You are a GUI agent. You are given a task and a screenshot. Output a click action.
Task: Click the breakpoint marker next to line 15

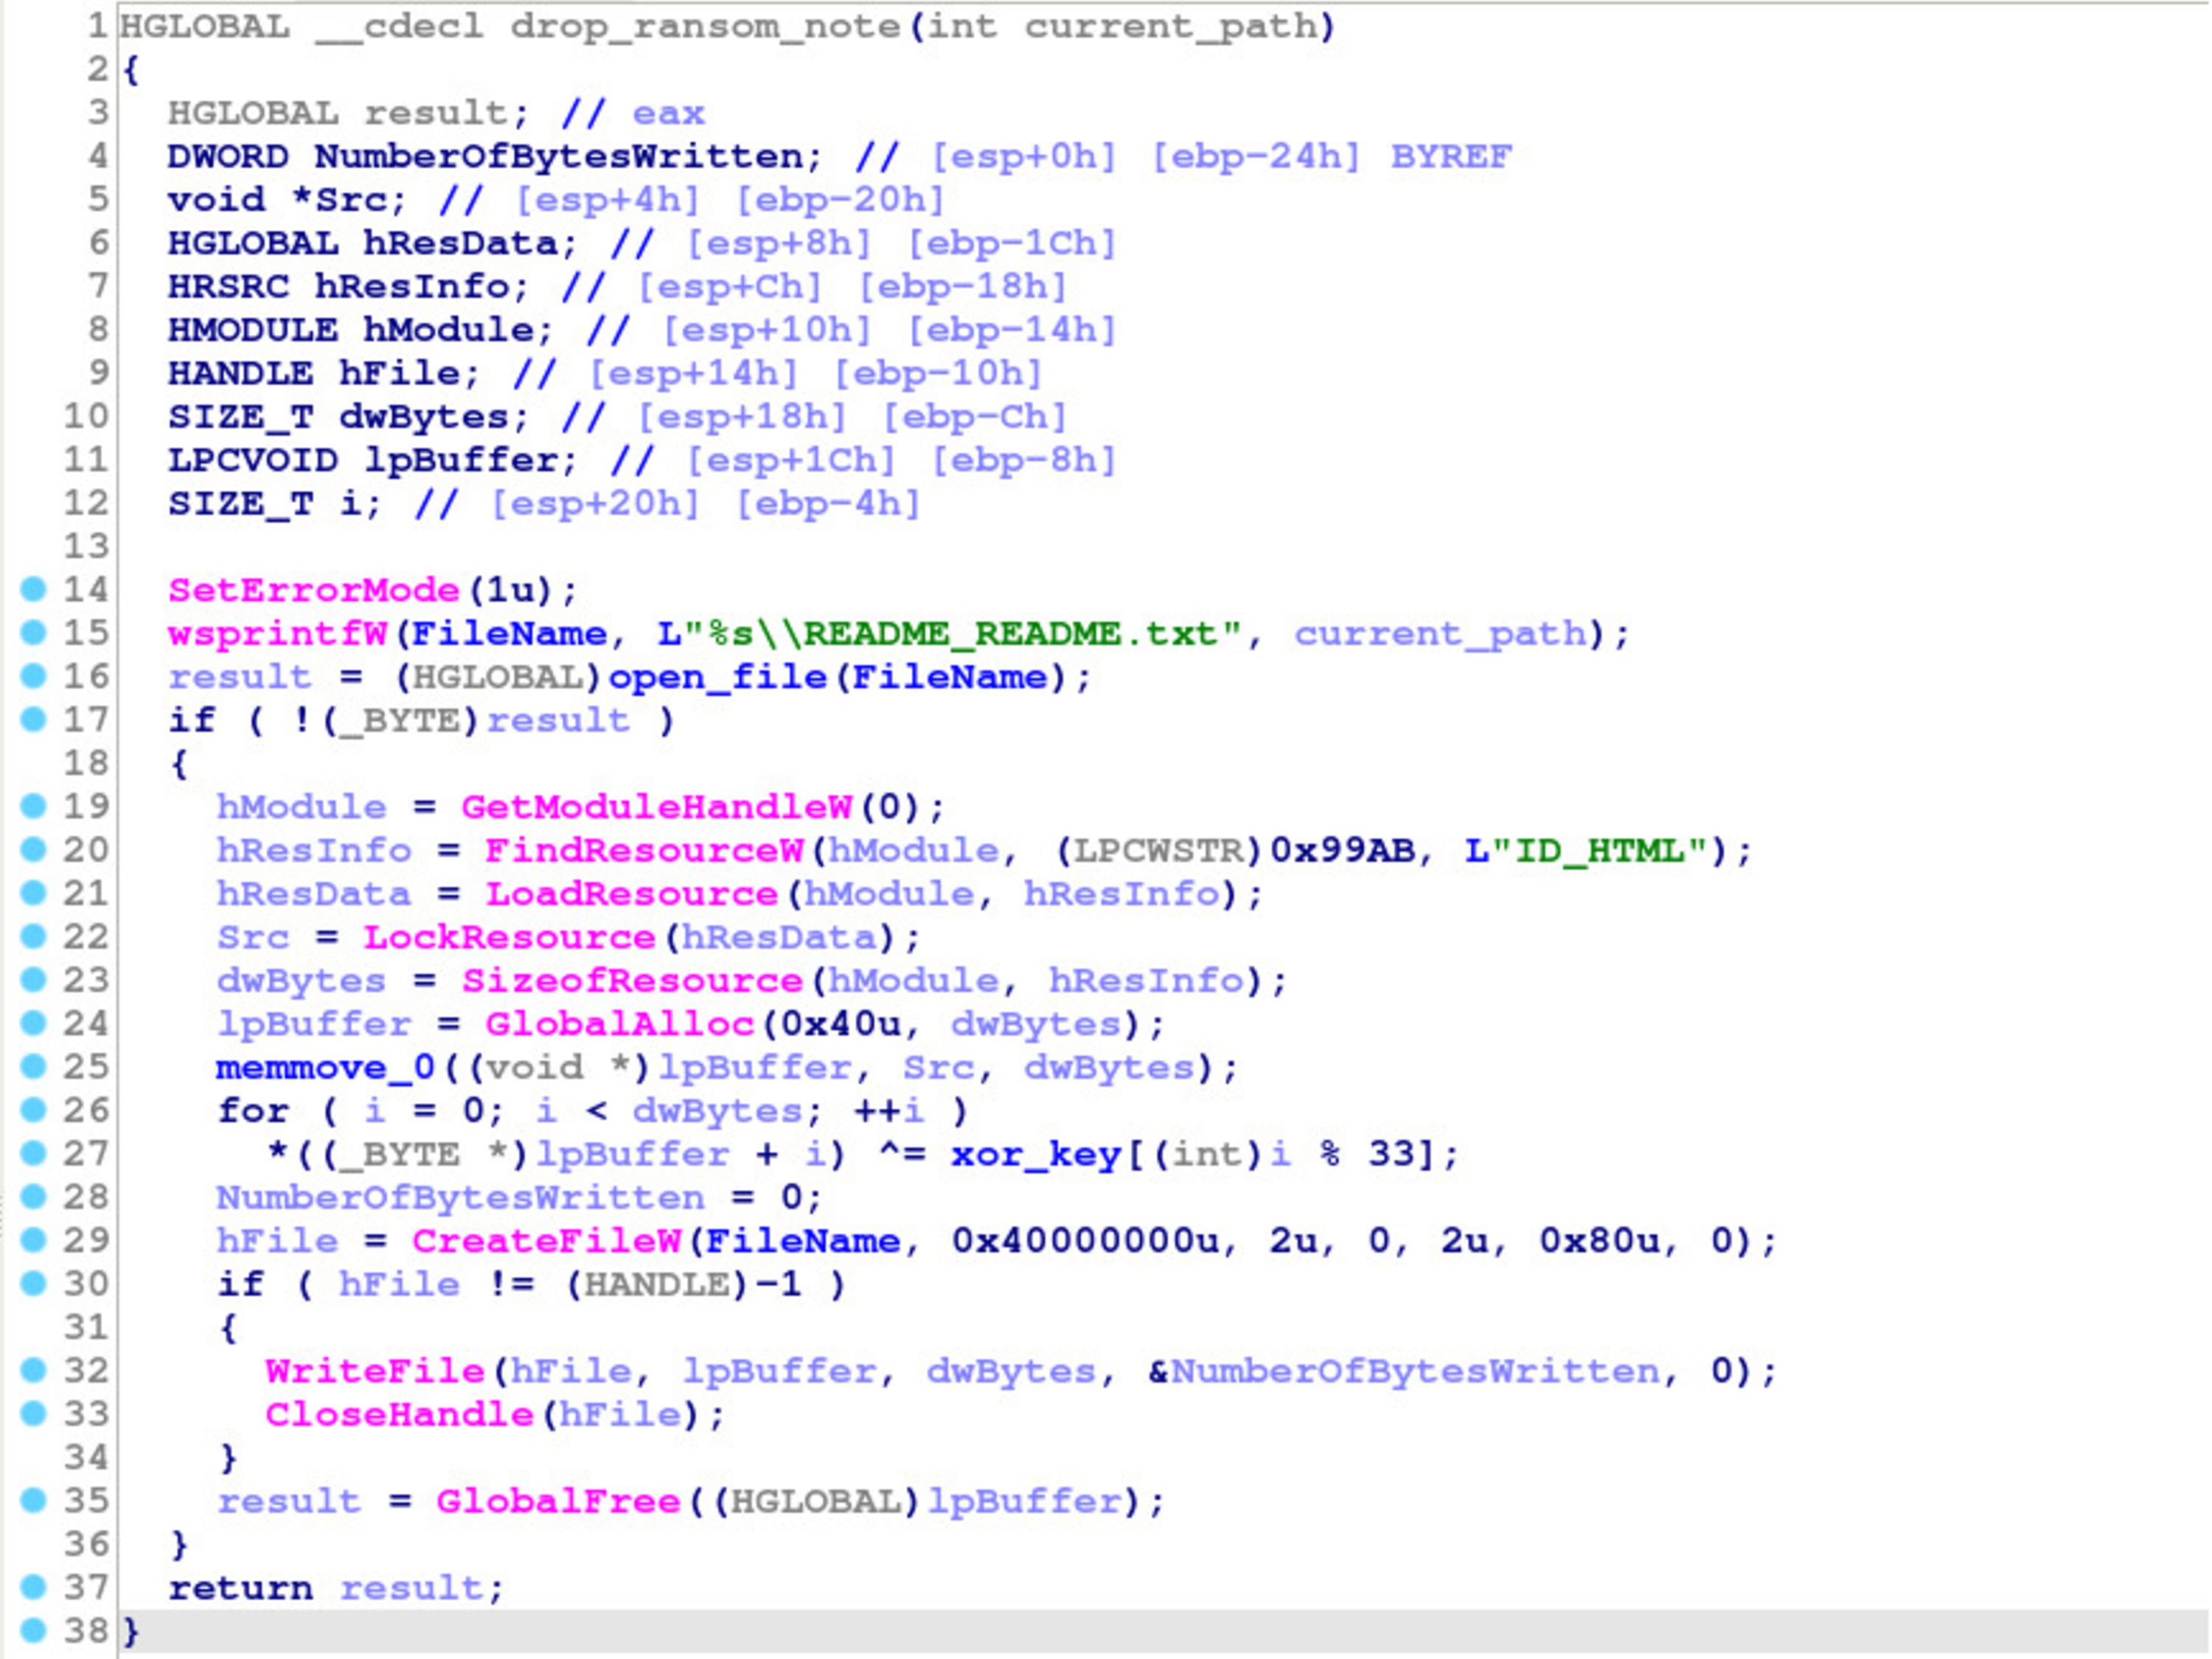point(33,633)
